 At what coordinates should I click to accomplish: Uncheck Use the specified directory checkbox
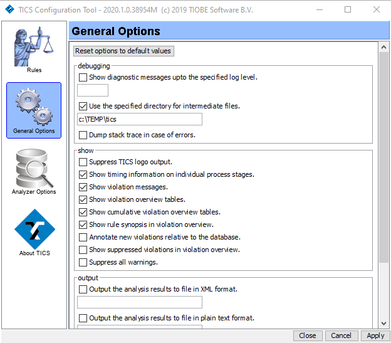(83, 106)
